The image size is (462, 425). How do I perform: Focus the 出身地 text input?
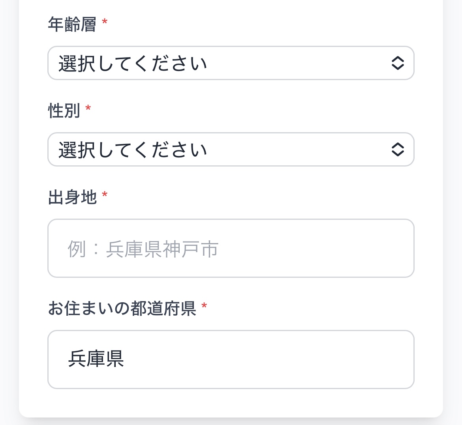[231, 248]
